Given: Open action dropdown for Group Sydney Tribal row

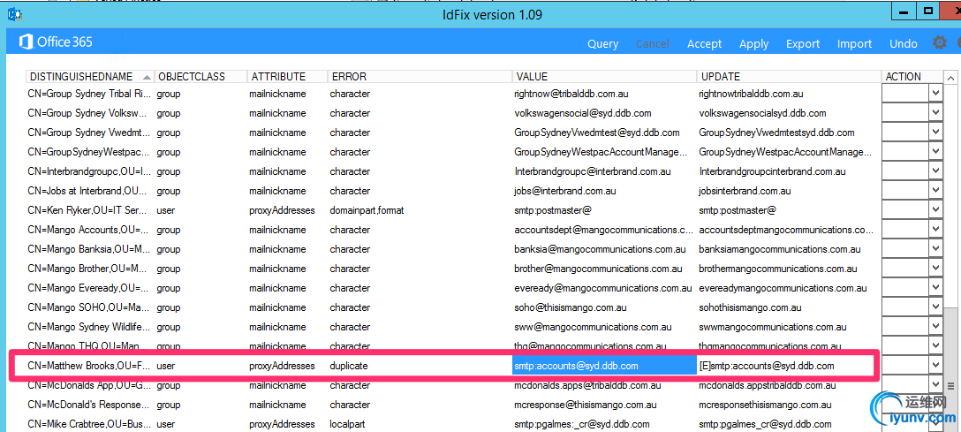Looking at the screenshot, I should pyautogui.click(x=935, y=94).
